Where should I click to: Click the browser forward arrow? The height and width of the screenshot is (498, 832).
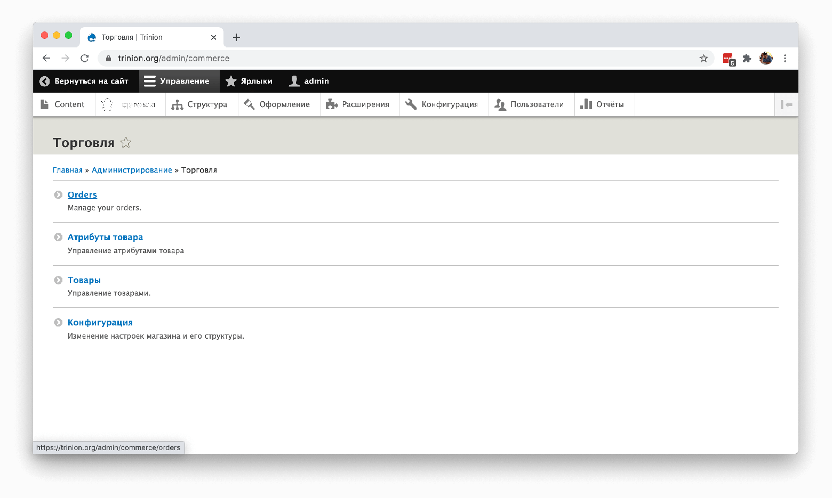[x=65, y=58]
